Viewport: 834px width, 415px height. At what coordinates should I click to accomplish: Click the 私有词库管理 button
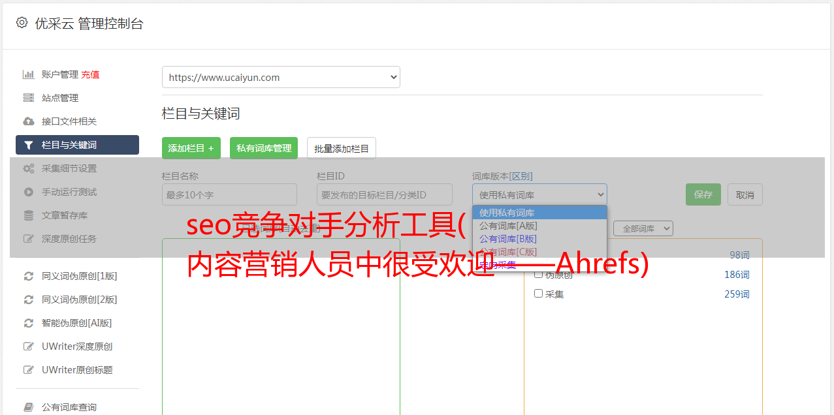click(264, 148)
